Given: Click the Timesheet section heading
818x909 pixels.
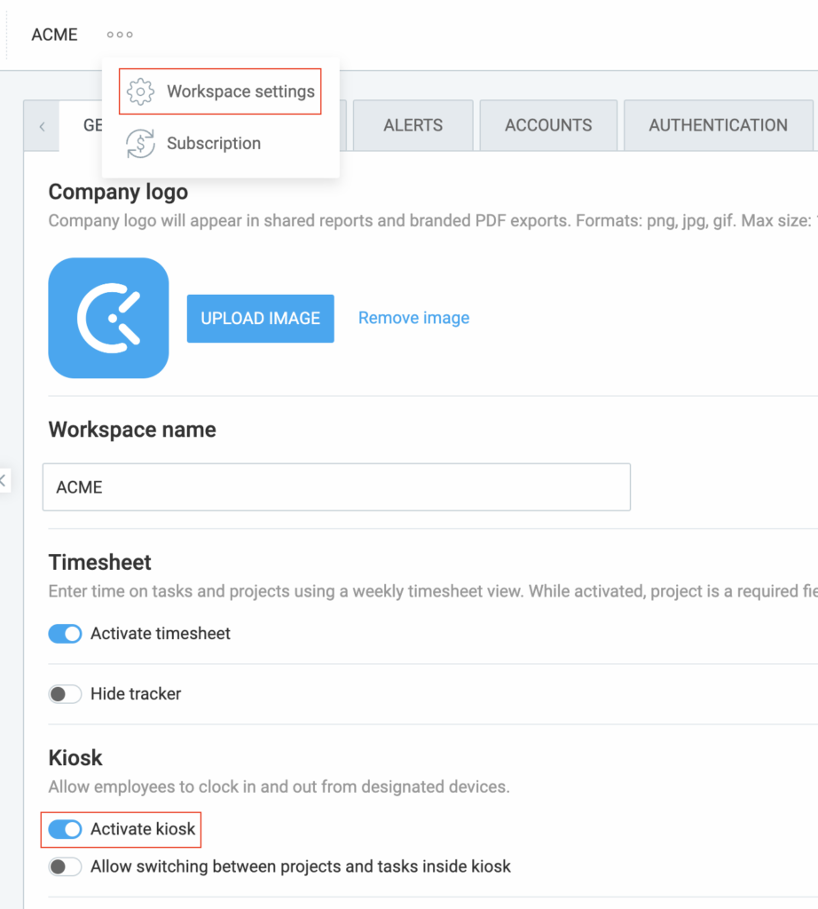Looking at the screenshot, I should pos(99,562).
